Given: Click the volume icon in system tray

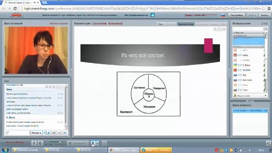Looking at the screenshot, I should tap(250, 150).
